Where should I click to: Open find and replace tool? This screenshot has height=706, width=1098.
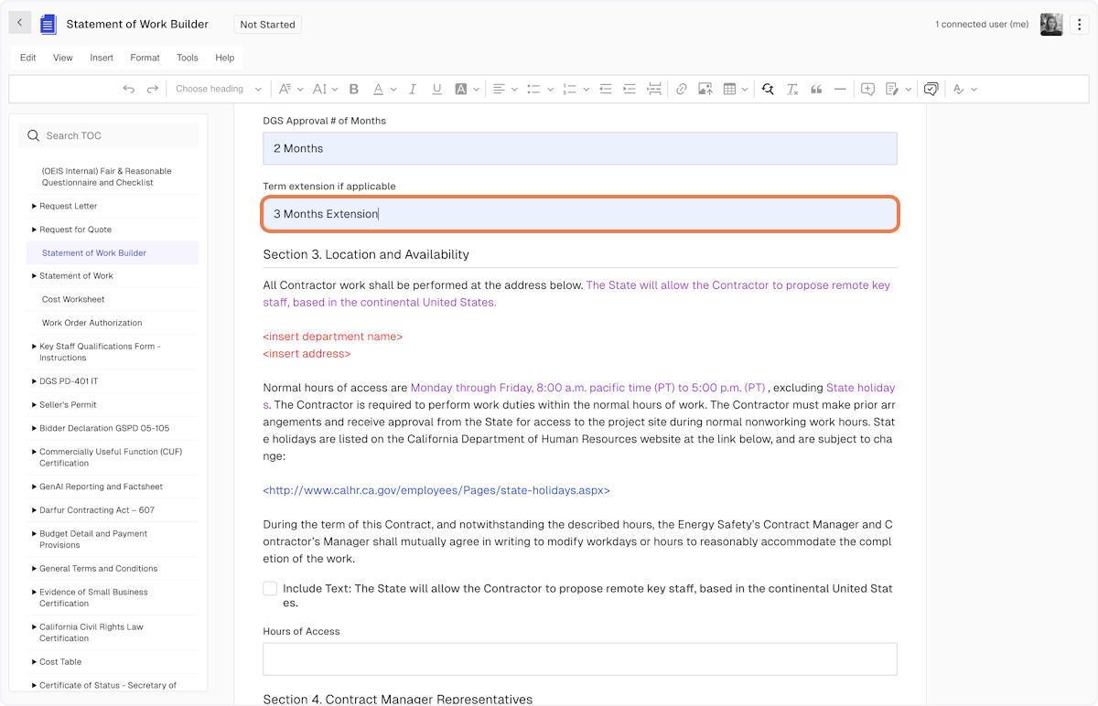[768, 89]
